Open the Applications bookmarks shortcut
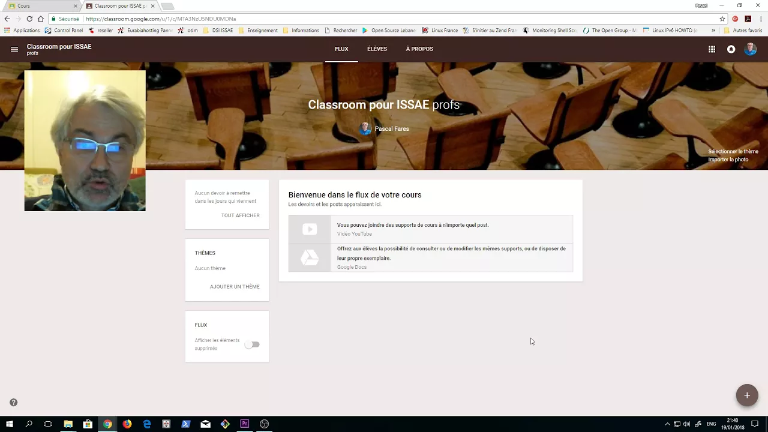Image resolution: width=768 pixels, height=432 pixels. [x=22, y=30]
